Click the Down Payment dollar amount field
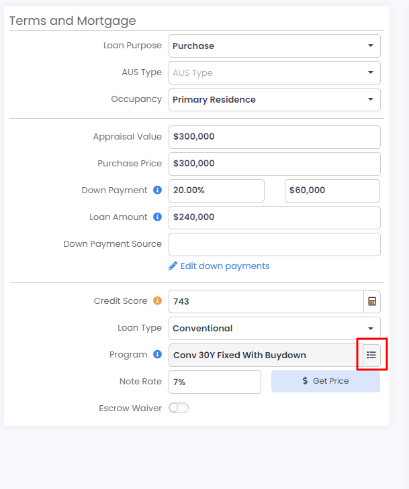Screen dimensions: 409x489 pos(332,191)
